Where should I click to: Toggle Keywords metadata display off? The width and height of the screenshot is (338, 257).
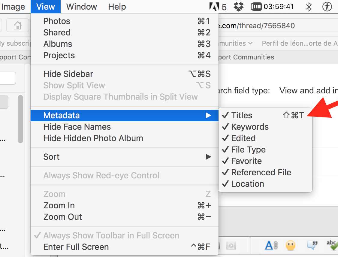tap(250, 127)
